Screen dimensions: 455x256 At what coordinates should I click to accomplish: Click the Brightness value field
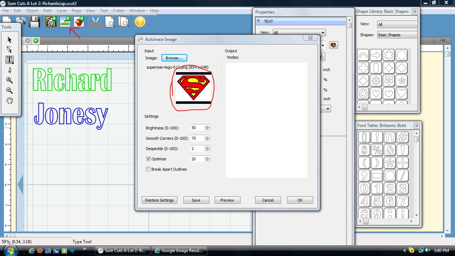click(197, 128)
